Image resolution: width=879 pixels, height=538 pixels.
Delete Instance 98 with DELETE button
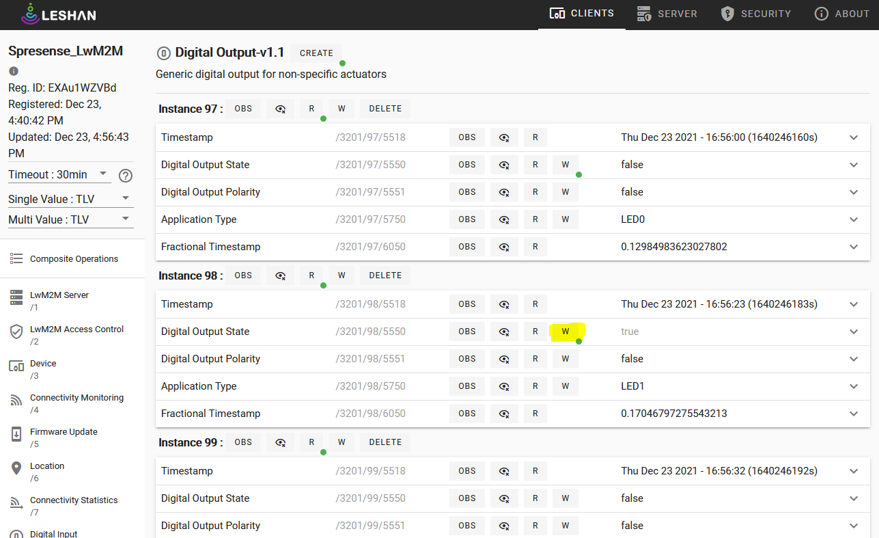point(385,275)
